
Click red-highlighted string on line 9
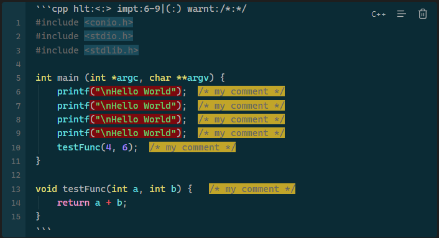click(x=136, y=133)
